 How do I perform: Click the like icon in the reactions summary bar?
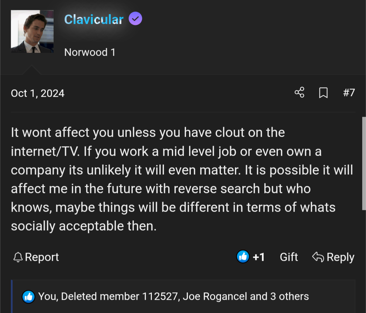coord(28,296)
